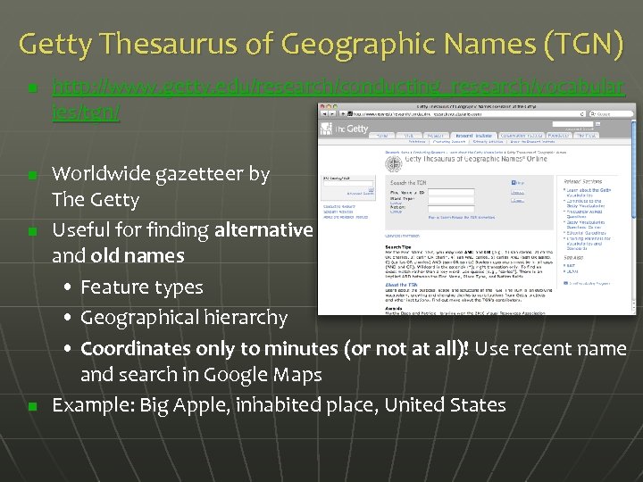Click the text "Worldwide gazetteer by The Getty"
The width and height of the screenshot is (643, 482).
161,187
